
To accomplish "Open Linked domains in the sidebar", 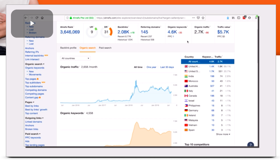I will (34, 122).
